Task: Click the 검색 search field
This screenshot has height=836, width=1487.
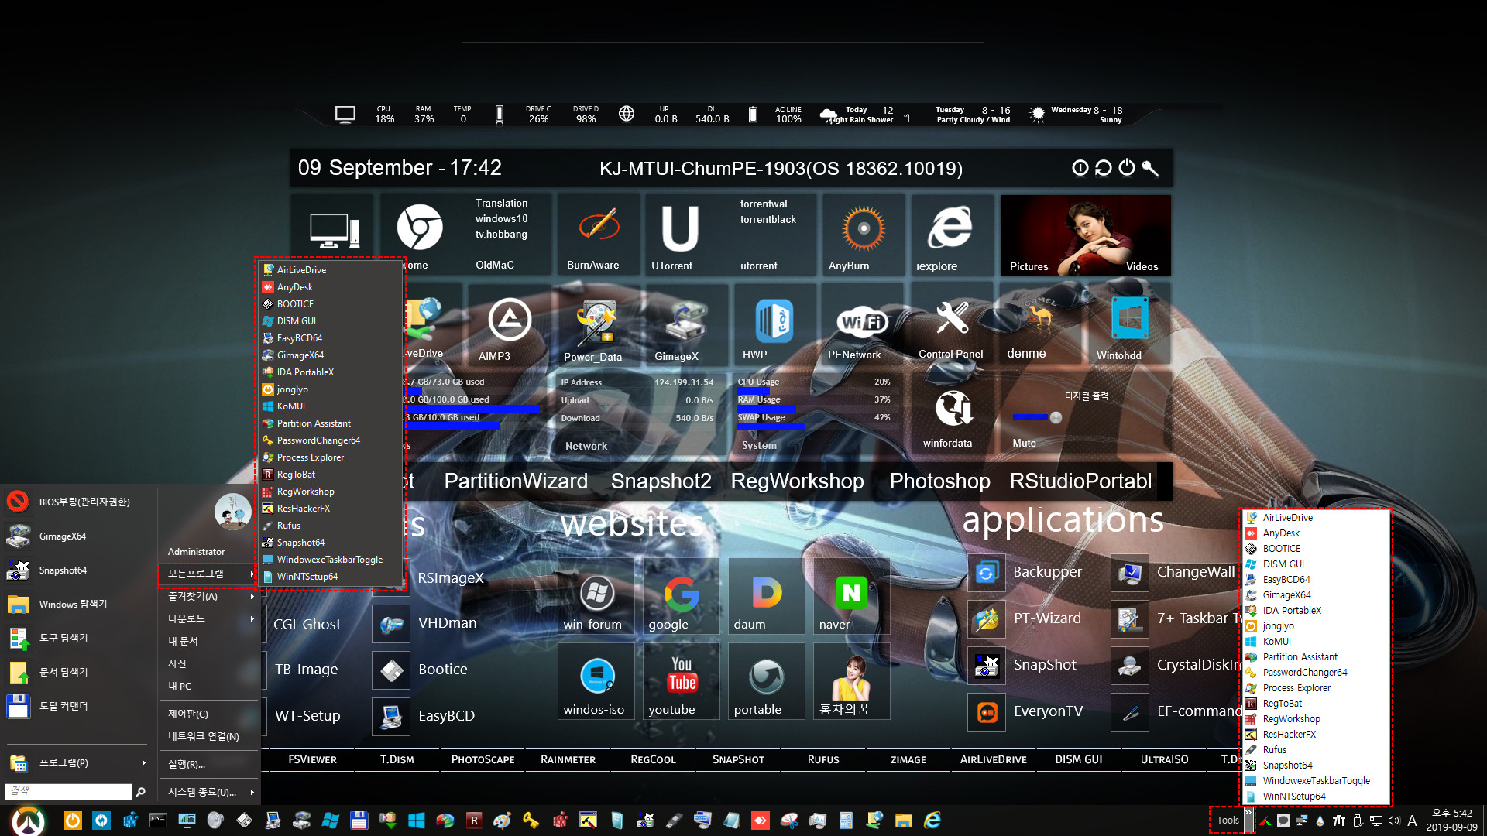Action: pos(68,791)
